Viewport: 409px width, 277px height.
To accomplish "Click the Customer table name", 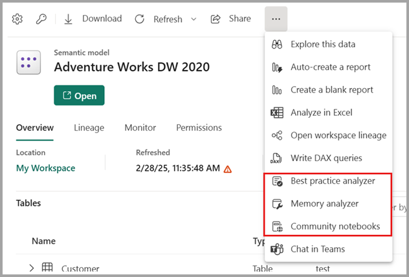I will [80, 269].
